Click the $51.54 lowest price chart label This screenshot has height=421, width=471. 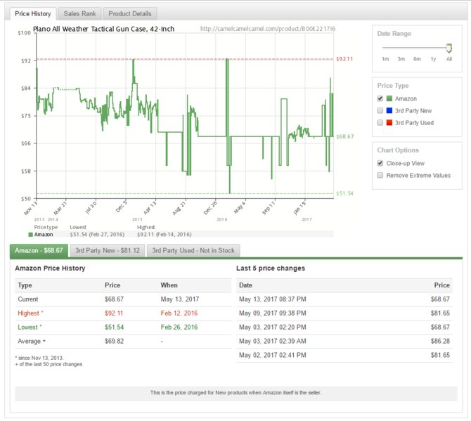[344, 193]
